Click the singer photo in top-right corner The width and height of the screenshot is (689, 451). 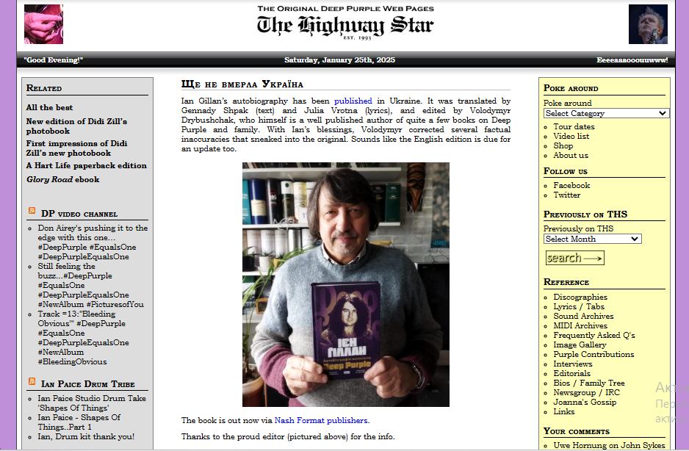648,24
